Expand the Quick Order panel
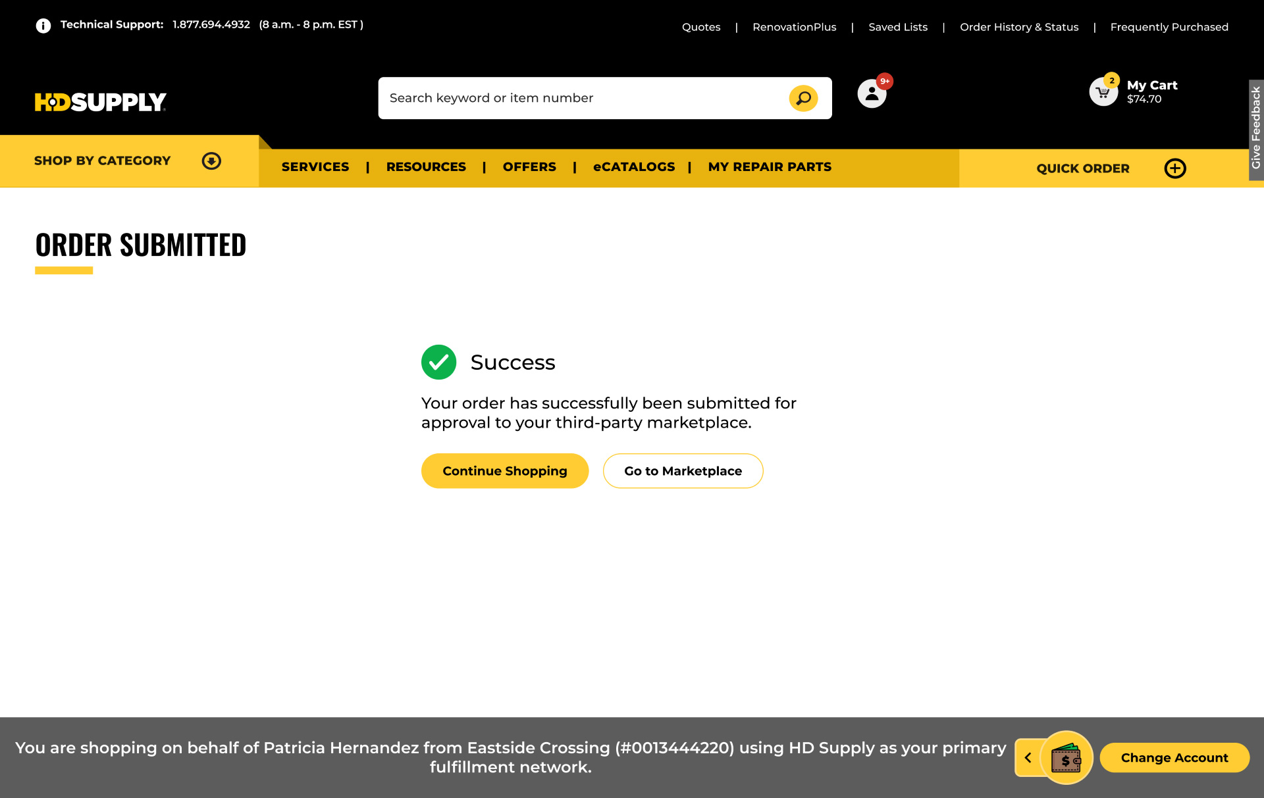The width and height of the screenshot is (1264, 798). [1082, 168]
